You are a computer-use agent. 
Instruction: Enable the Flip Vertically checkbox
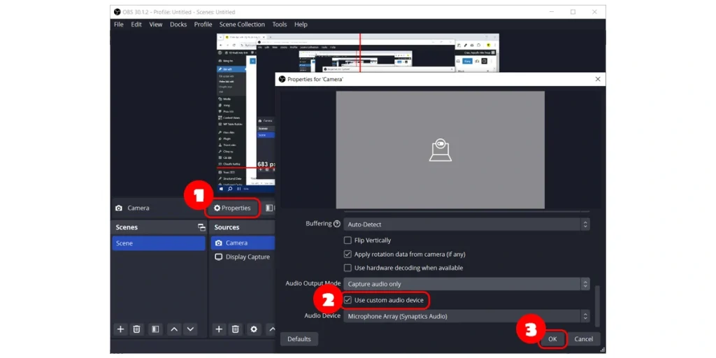click(x=348, y=241)
